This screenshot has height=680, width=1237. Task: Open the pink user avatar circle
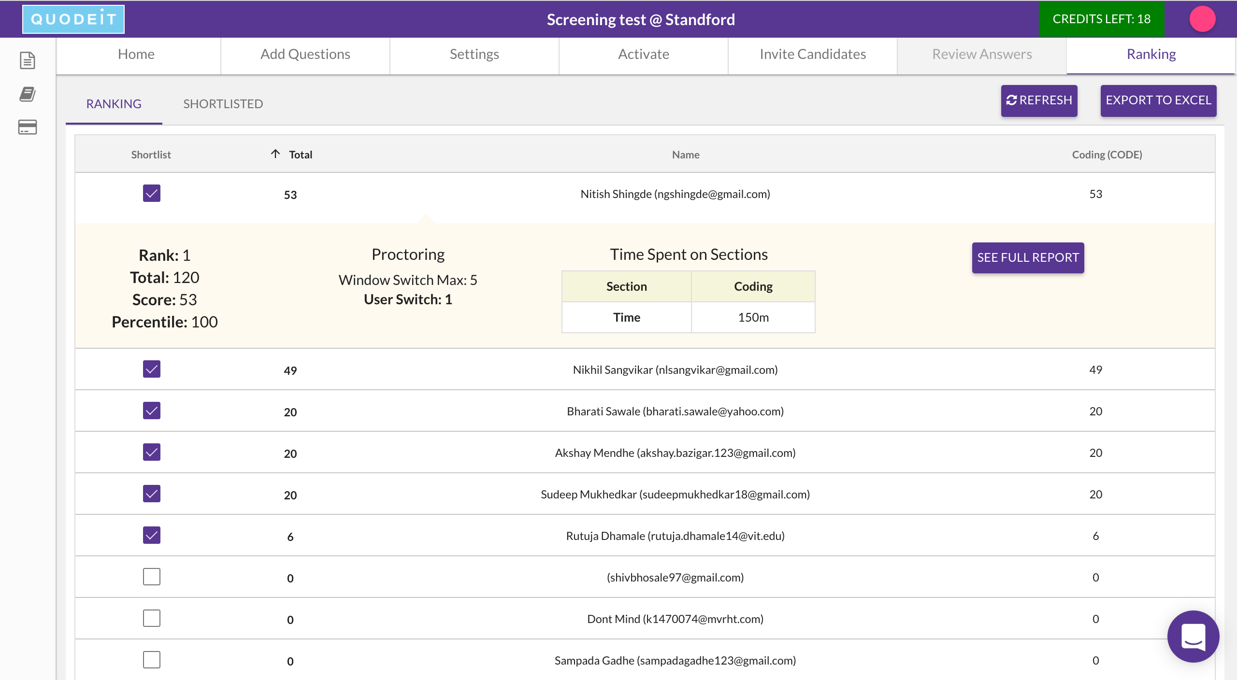[x=1202, y=19]
